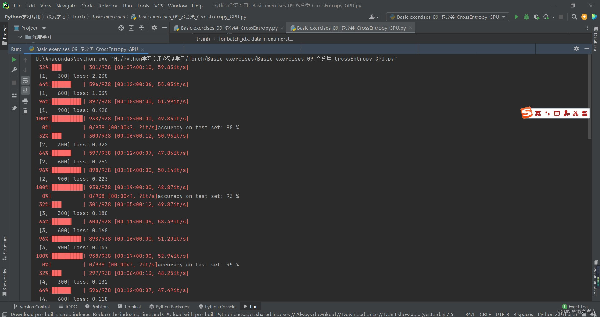The width and height of the screenshot is (600, 317).
Task: Switch to Basic exercises_09_多分类_CrossEntropy.py tab
Action: click(x=229, y=28)
